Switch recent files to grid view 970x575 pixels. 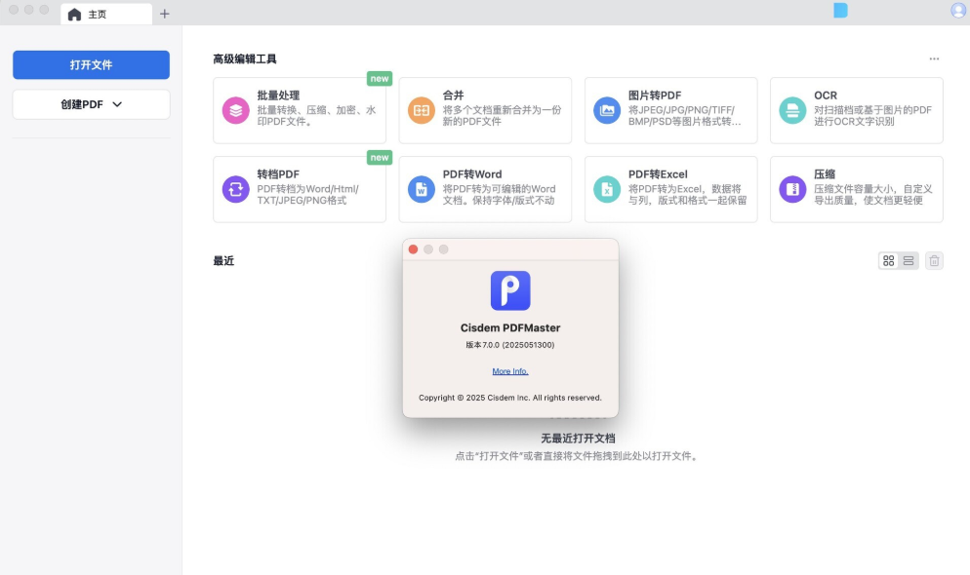889,261
